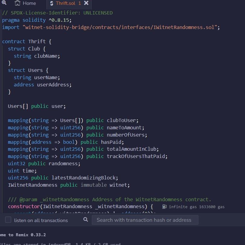Image resolution: width=245 pixels, height=245 pixels.
Task: Click the immutable witnet declaration line
Action: 69,185
